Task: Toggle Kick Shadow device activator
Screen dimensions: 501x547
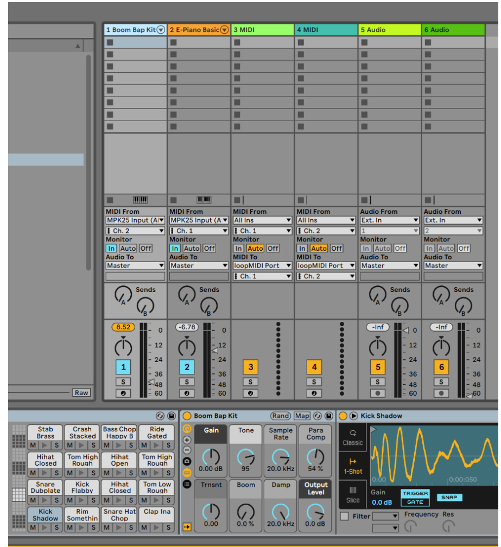Action: tap(343, 416)
